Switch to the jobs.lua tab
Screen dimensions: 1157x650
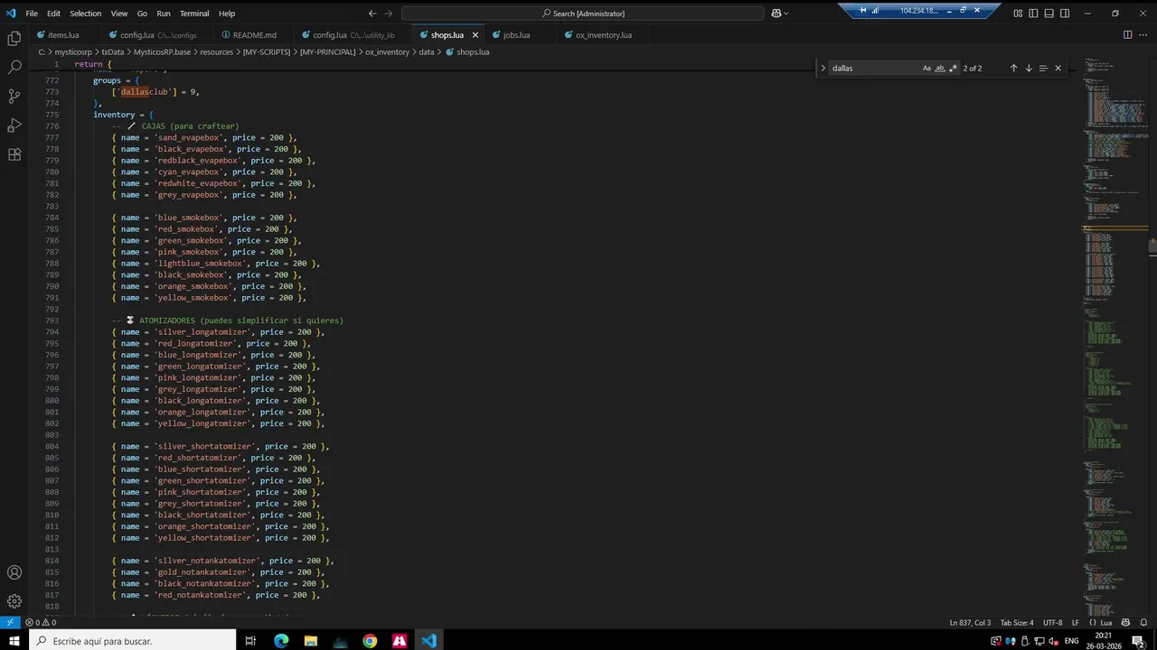[516, 35]
